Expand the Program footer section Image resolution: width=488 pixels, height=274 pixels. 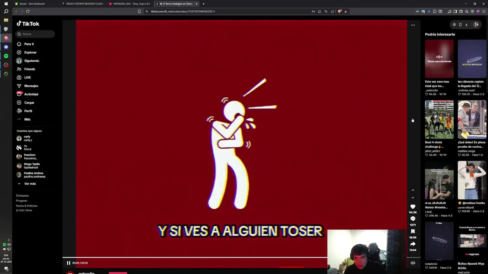[21, 201]
